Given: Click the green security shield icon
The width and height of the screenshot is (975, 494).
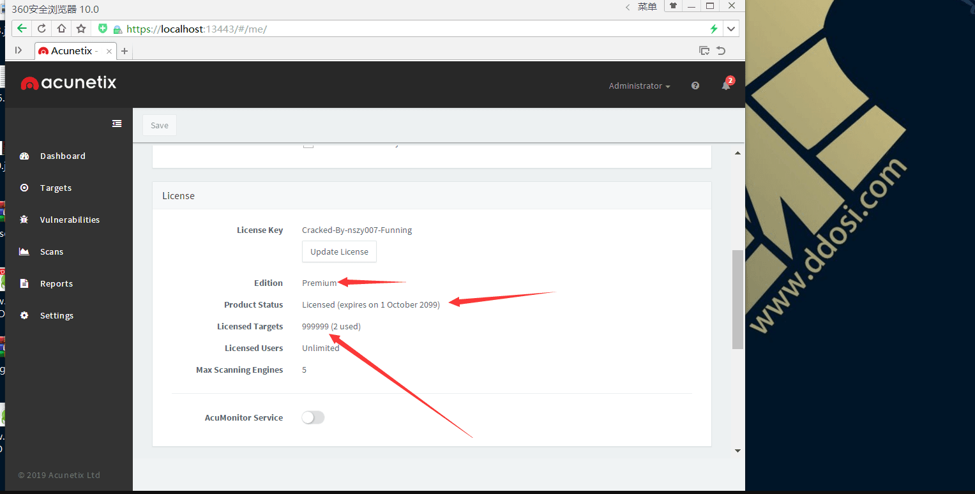Looking at the screenshot, I should tap(103, 29).
